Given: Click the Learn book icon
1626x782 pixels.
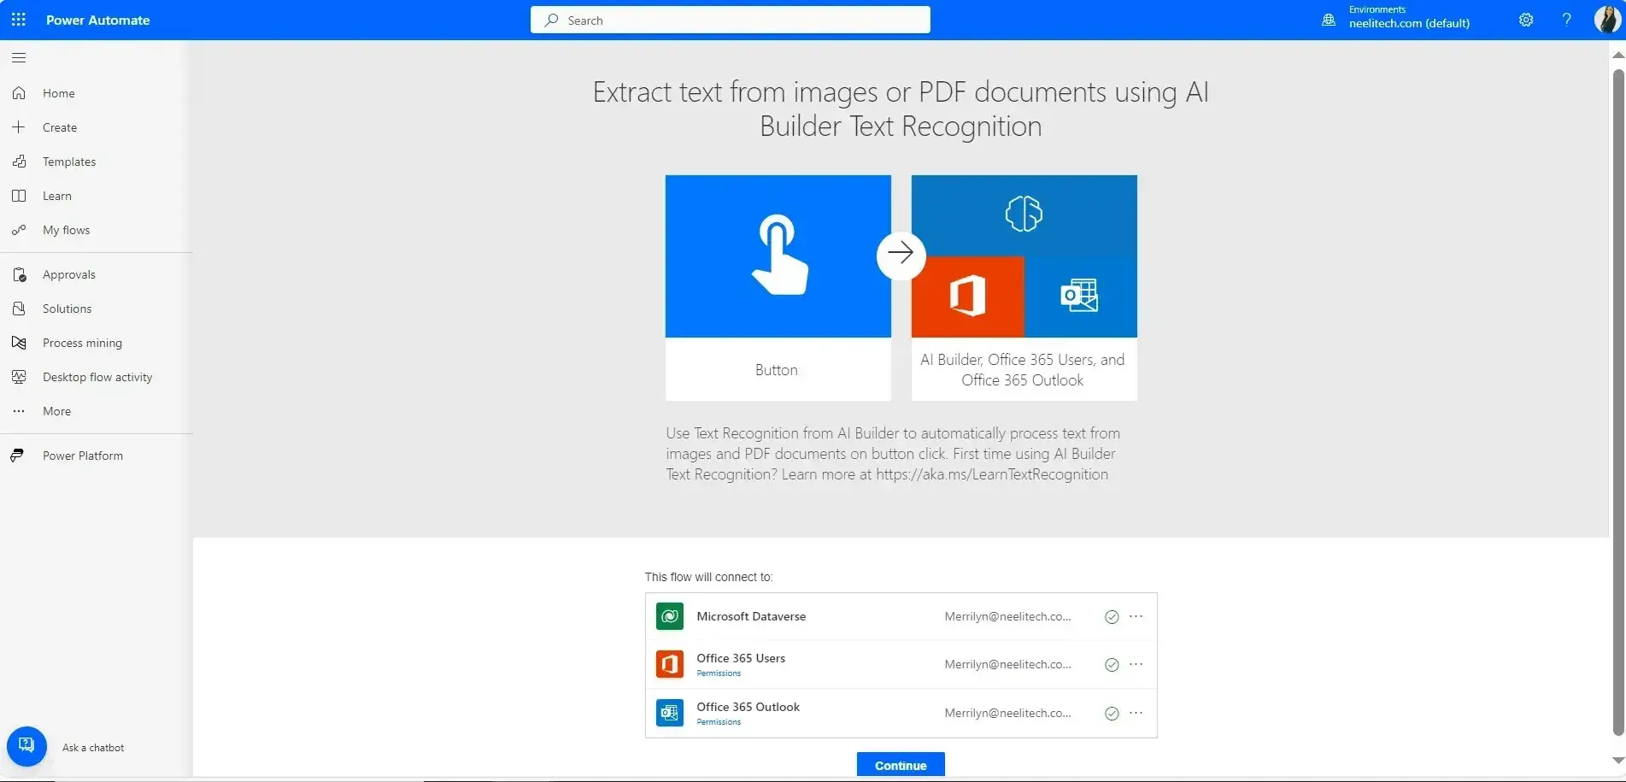Looking at the screenshot, I should tap(19, 196).
